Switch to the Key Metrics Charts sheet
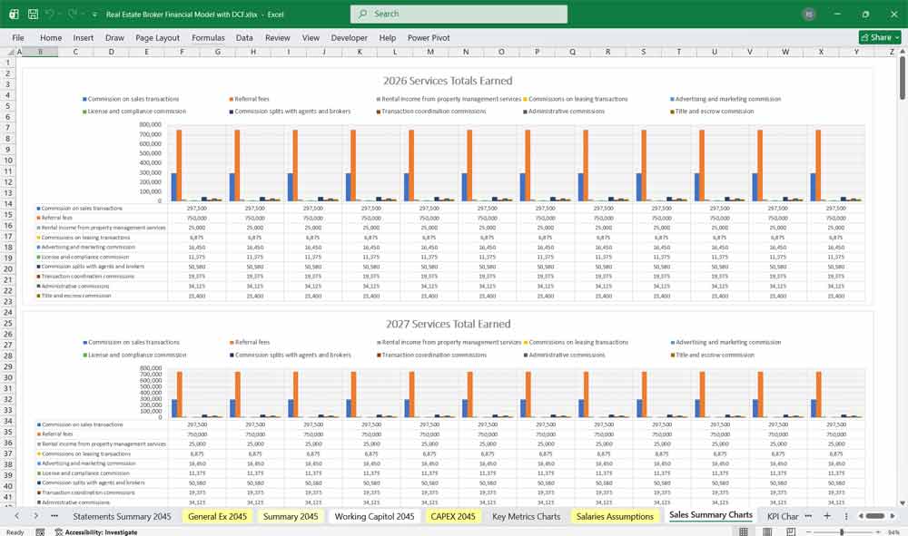Viewport: 908px width, 536px height. [x=527, y=514]
